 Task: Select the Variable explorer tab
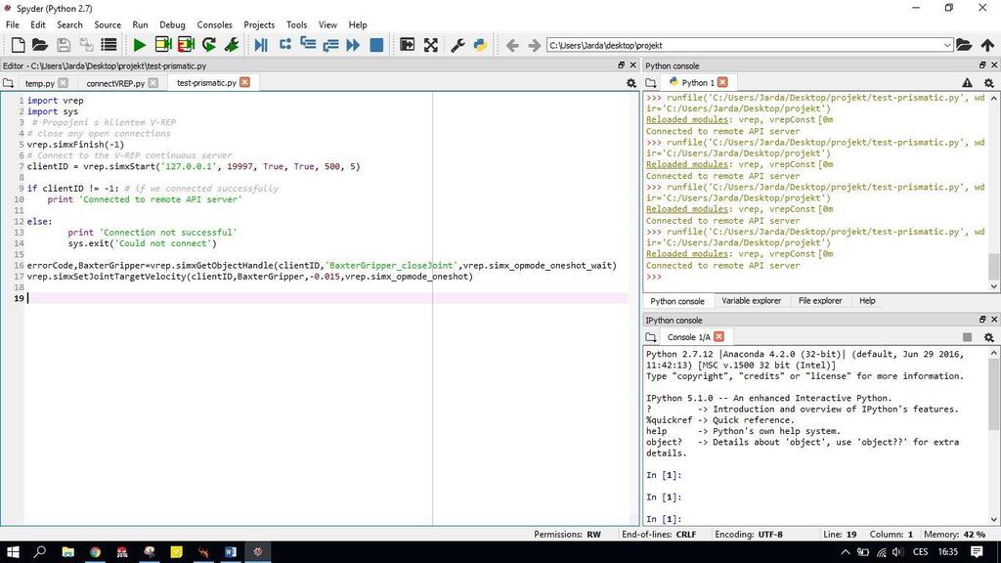[751, 301]
